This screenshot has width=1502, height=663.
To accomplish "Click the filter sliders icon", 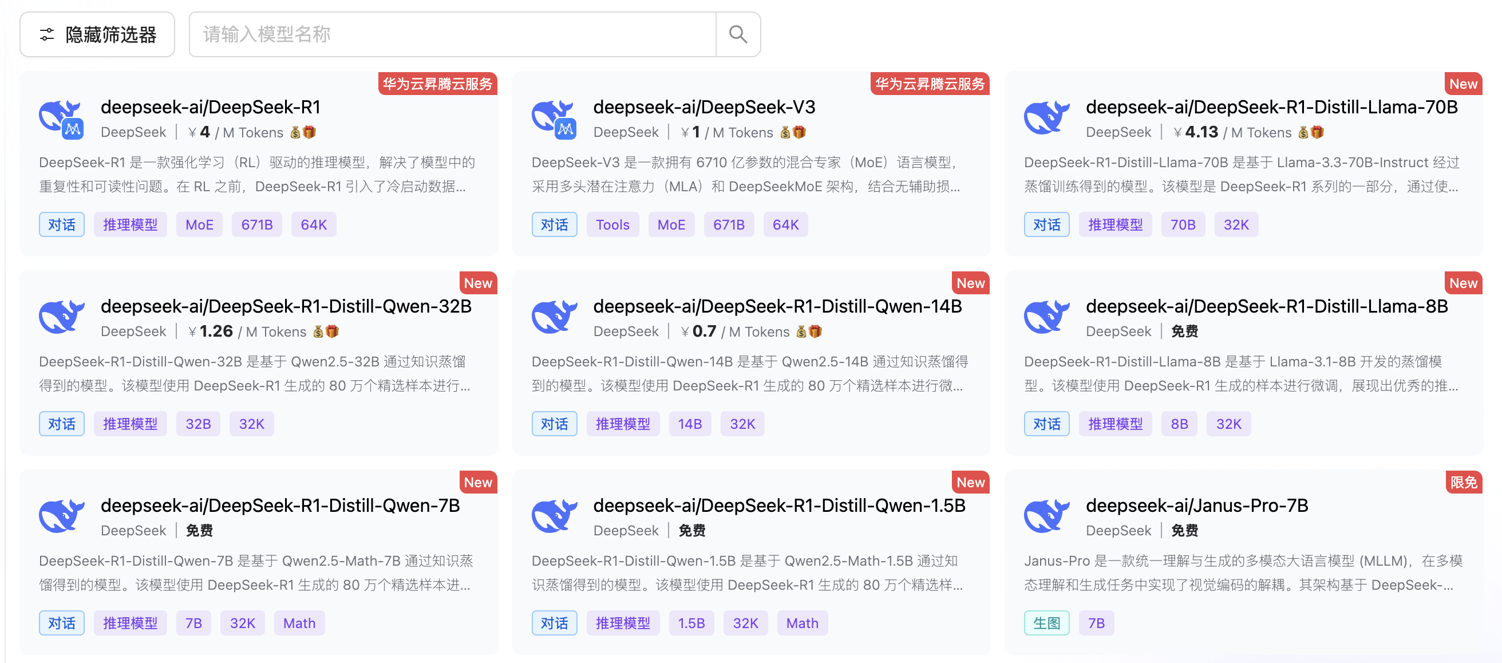I will (46, 35).
